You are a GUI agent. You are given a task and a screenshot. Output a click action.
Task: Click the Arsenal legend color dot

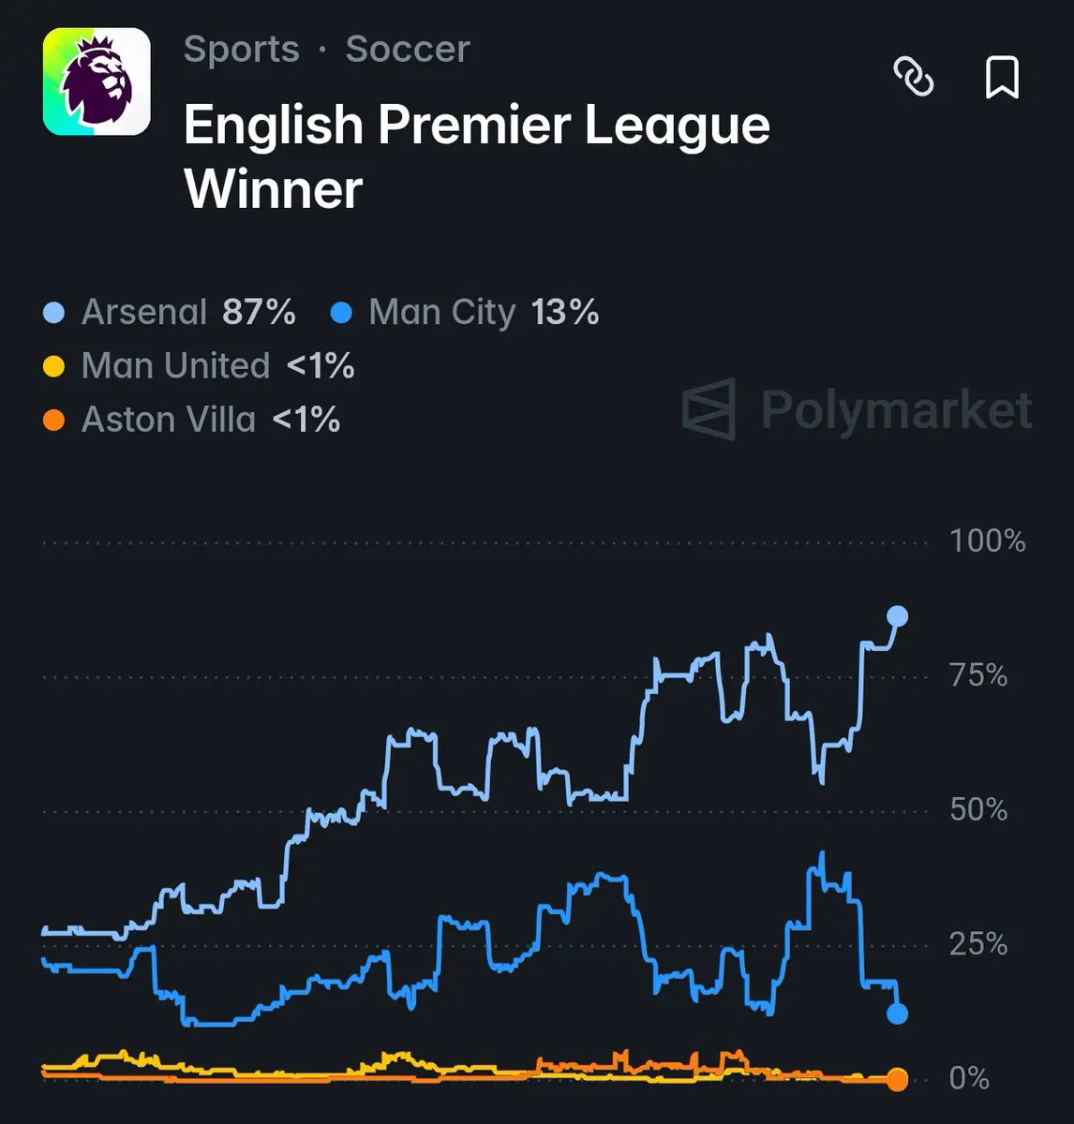[54, 313]
